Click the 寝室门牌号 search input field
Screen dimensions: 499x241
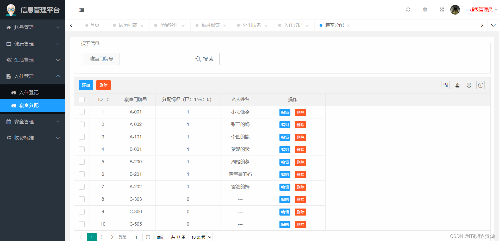click(150, 59)
